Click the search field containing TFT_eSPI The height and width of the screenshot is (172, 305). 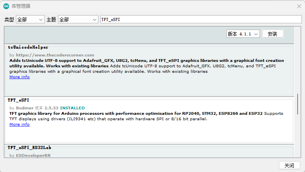201,19
